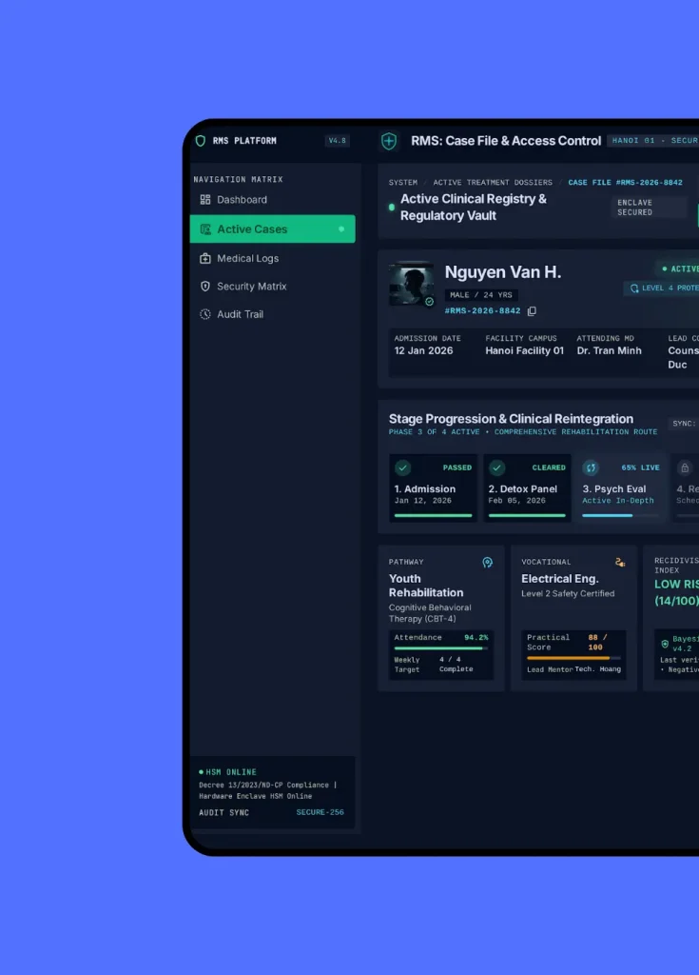Click the Attendance 94.2% progress bar
Viewport: 699px width, 975px height.
click(440, 648)
